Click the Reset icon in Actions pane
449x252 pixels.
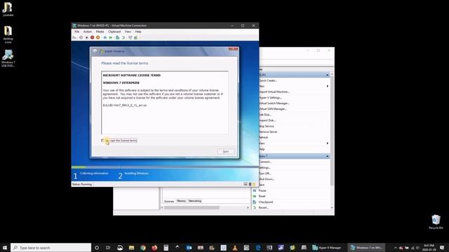[x=255, y=196]
